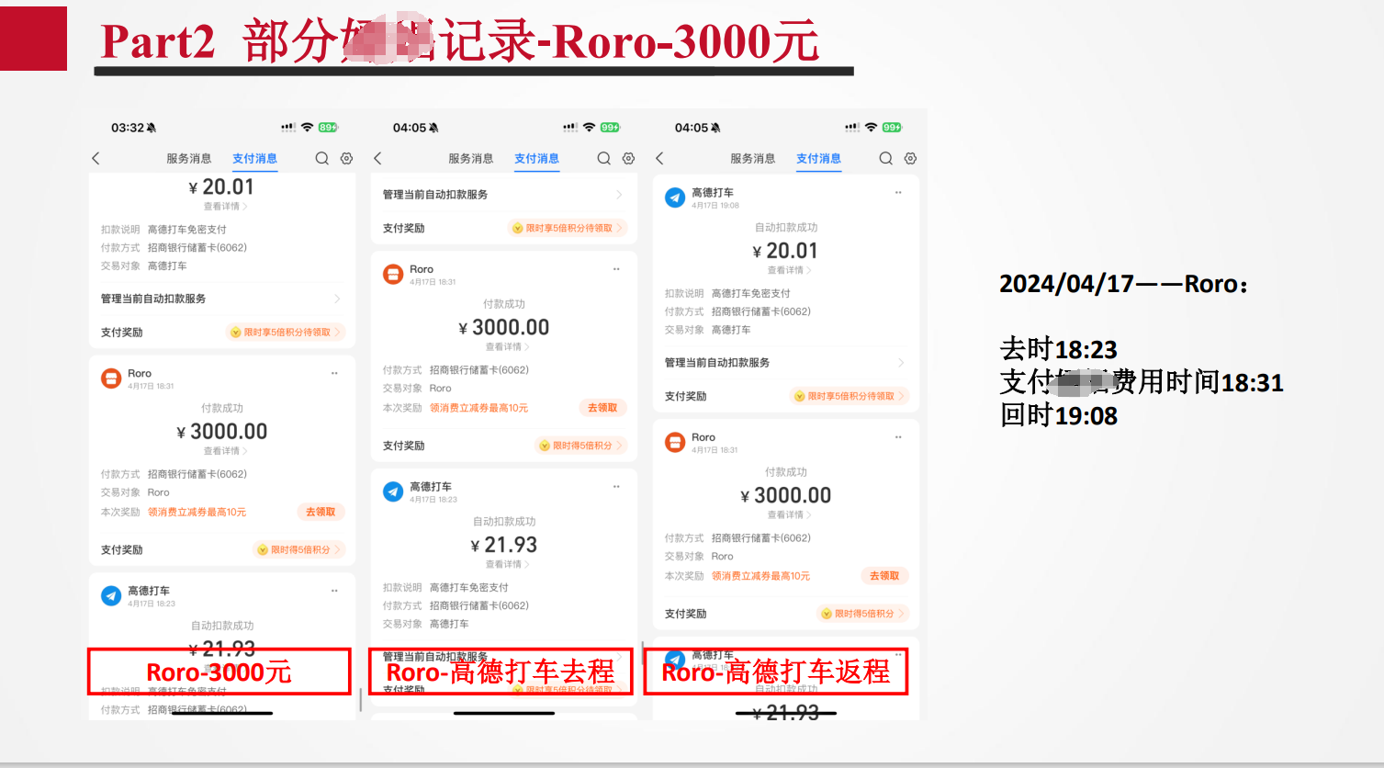Expand 查看详情 under 20.01 in right phone
Viewport: 1384px width, 768px height.
785,270
